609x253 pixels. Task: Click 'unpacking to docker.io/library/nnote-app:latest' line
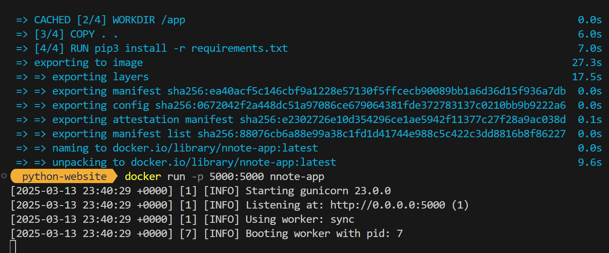(176, 162)
